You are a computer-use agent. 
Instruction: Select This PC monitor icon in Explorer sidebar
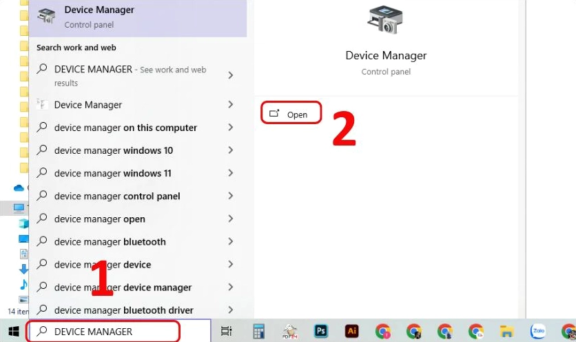19,208
